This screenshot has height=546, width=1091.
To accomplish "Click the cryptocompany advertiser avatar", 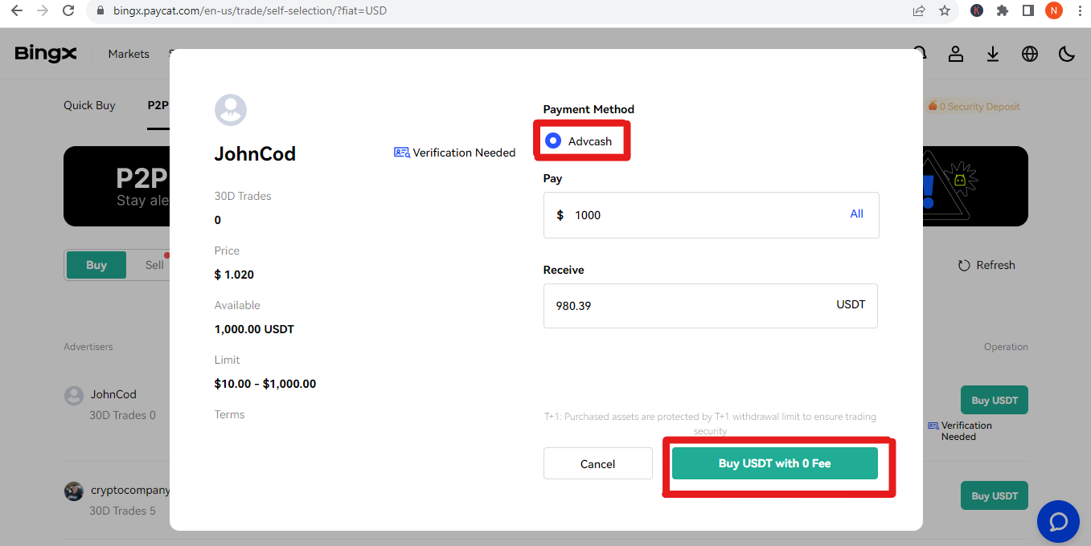I will [74, 491].
